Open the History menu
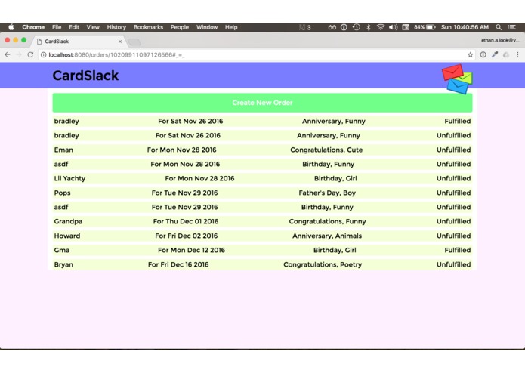The width and height of the screenshot is (525, 373). tap(116, 27)
